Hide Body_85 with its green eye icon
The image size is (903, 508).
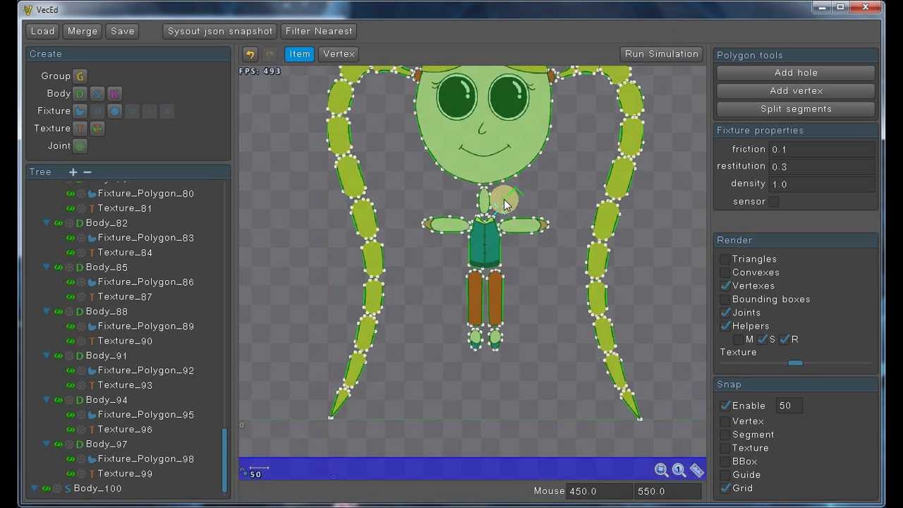pyautogui.click(x=59, y=267)
